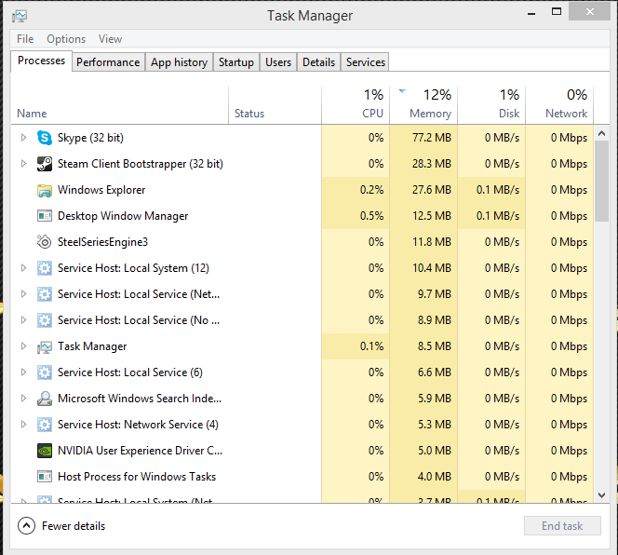The height and width of the screenshot is (555, 618).
Task: Collapse view using the Fewer details arrow icon
Action: pyautogui.click(x=26, y=526)
